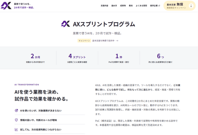Click the 基本支援 無償 campaign button
This screenshot has height=135, width=198.
(x=179, y=6)
